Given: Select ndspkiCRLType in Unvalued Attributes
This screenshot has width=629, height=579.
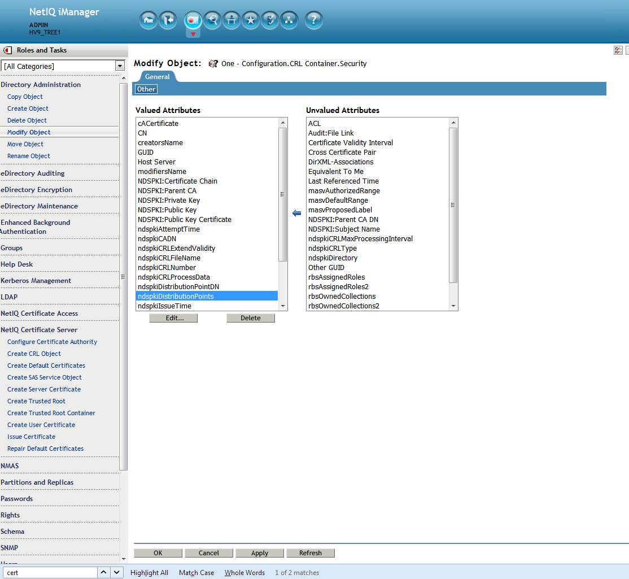Looking at the screenshot, I should click(378, 249).
